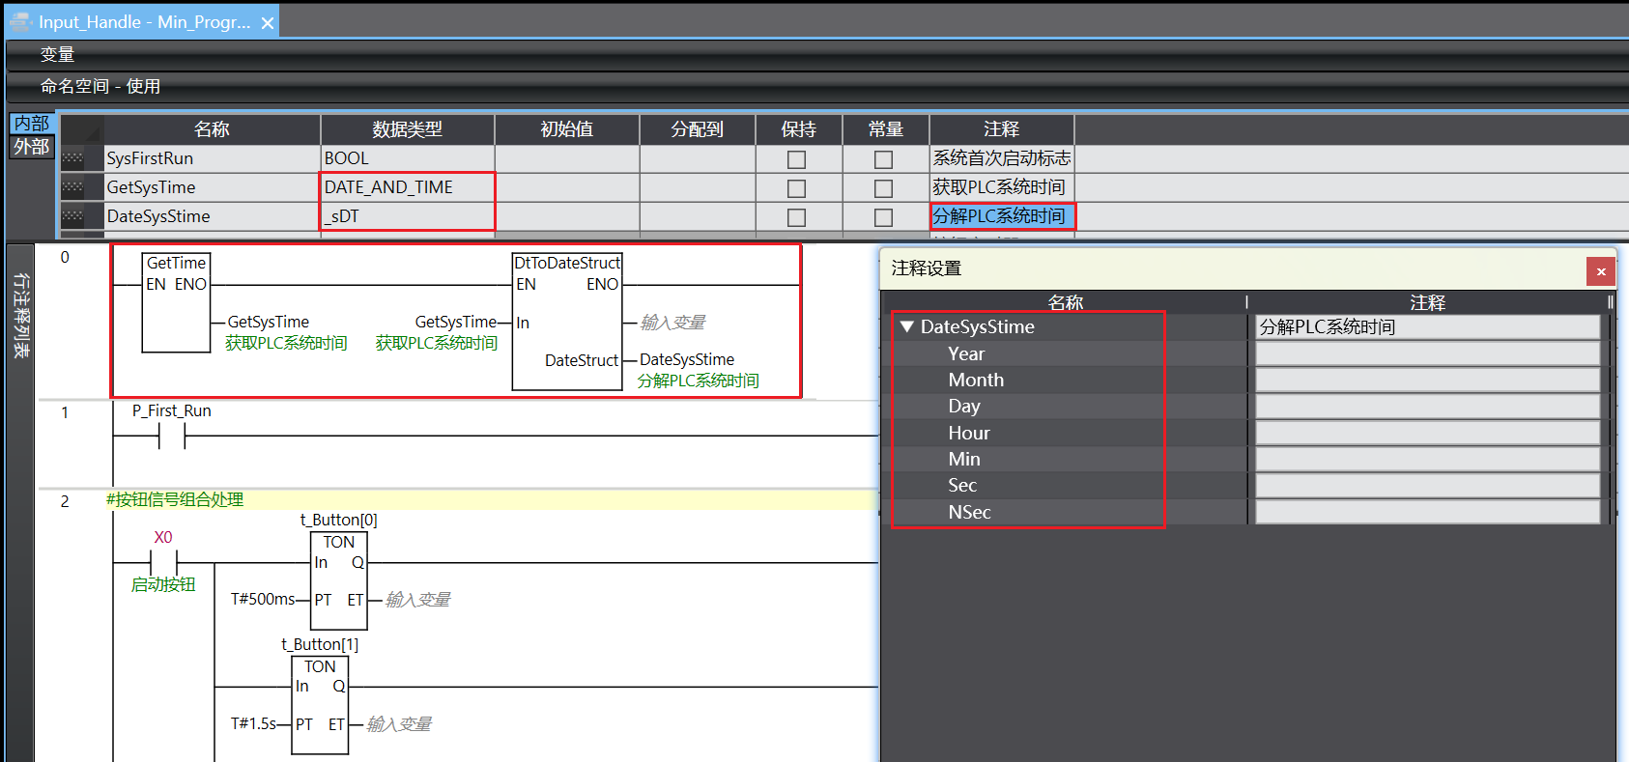Click the GetSysTime row handle icon
Viewport: 1629px width, 762px height.
[x=72, y=187]
